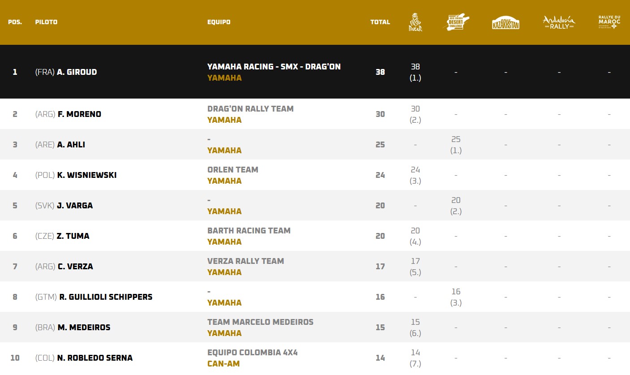This screenshot has height=375, width=630.
Task: Click the Yamaha label in J. Varga's row
Action: (x=224, y=211)
